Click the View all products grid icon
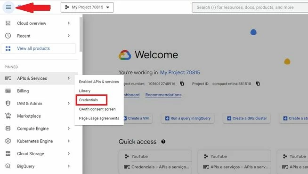 [8, 48]
